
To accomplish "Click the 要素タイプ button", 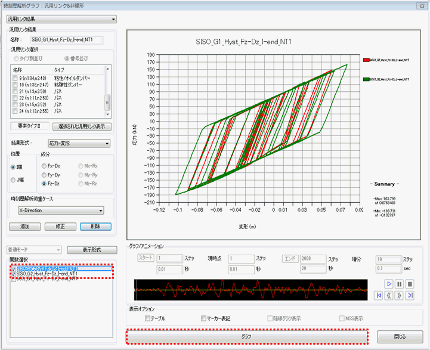I will click(30, 126).
